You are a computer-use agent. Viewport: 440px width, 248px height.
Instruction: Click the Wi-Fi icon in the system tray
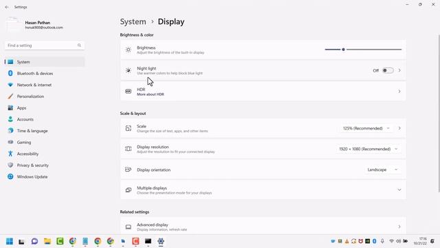coord(391,241)
